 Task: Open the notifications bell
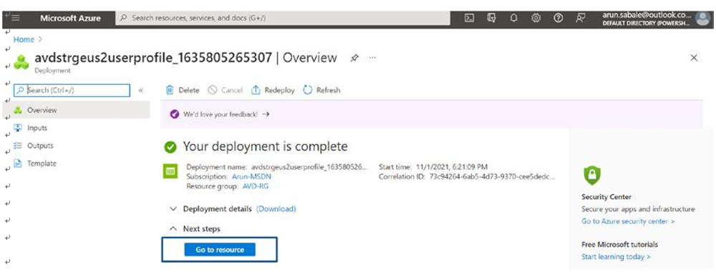(513, 18)
